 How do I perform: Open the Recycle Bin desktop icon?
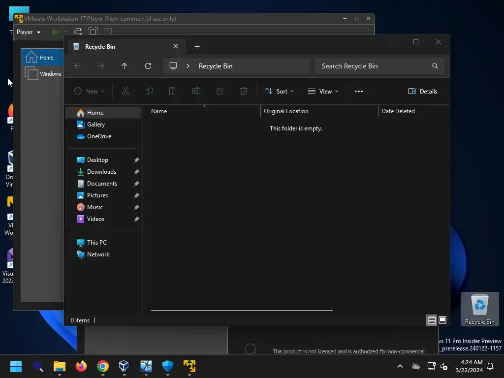pos(479,309)
